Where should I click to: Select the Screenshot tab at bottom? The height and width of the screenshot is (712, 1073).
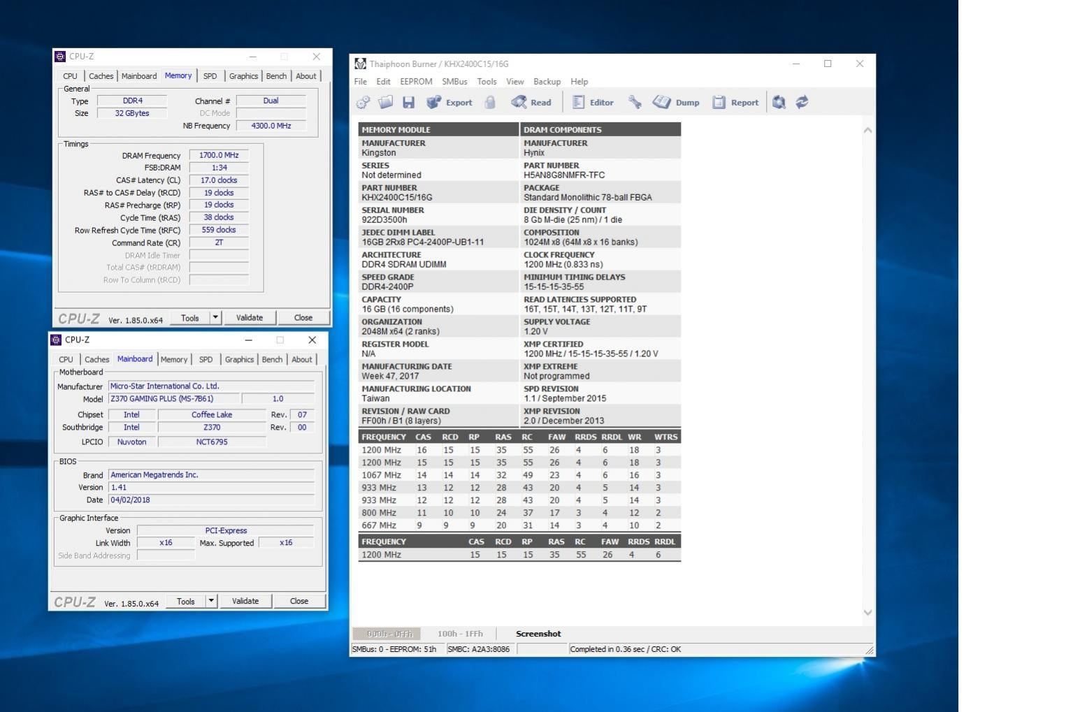tap(538, 634)
